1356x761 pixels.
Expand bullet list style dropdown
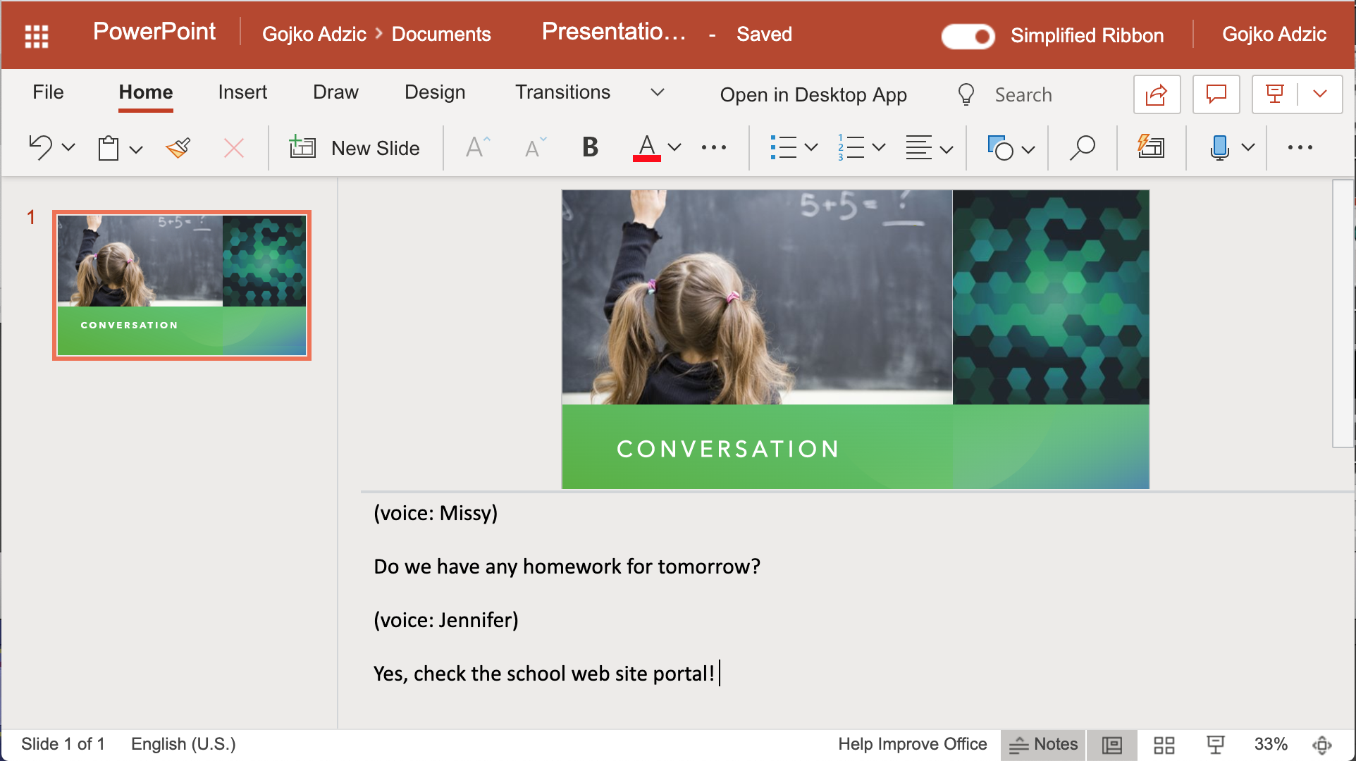(811, 147)
